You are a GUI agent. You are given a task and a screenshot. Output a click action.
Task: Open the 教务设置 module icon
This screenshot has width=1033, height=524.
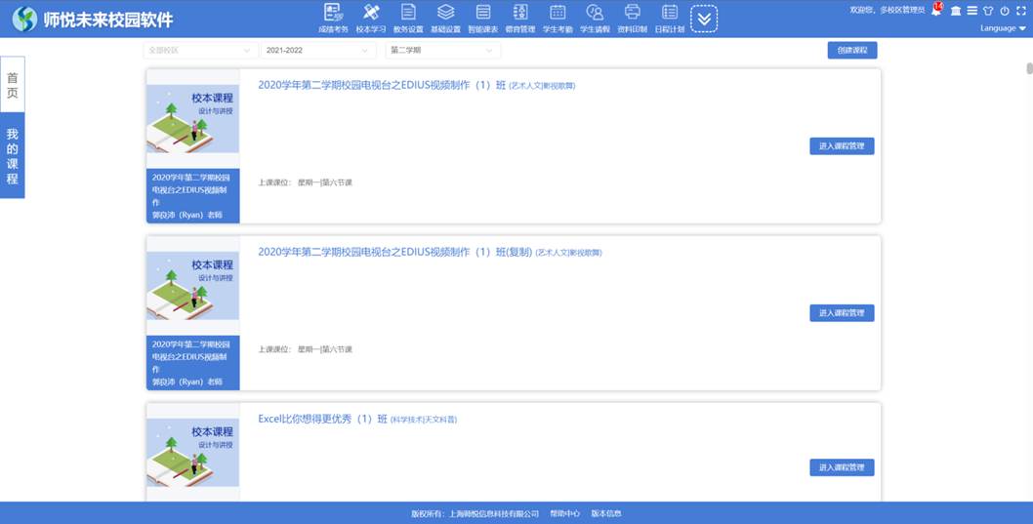coord(408,18)
